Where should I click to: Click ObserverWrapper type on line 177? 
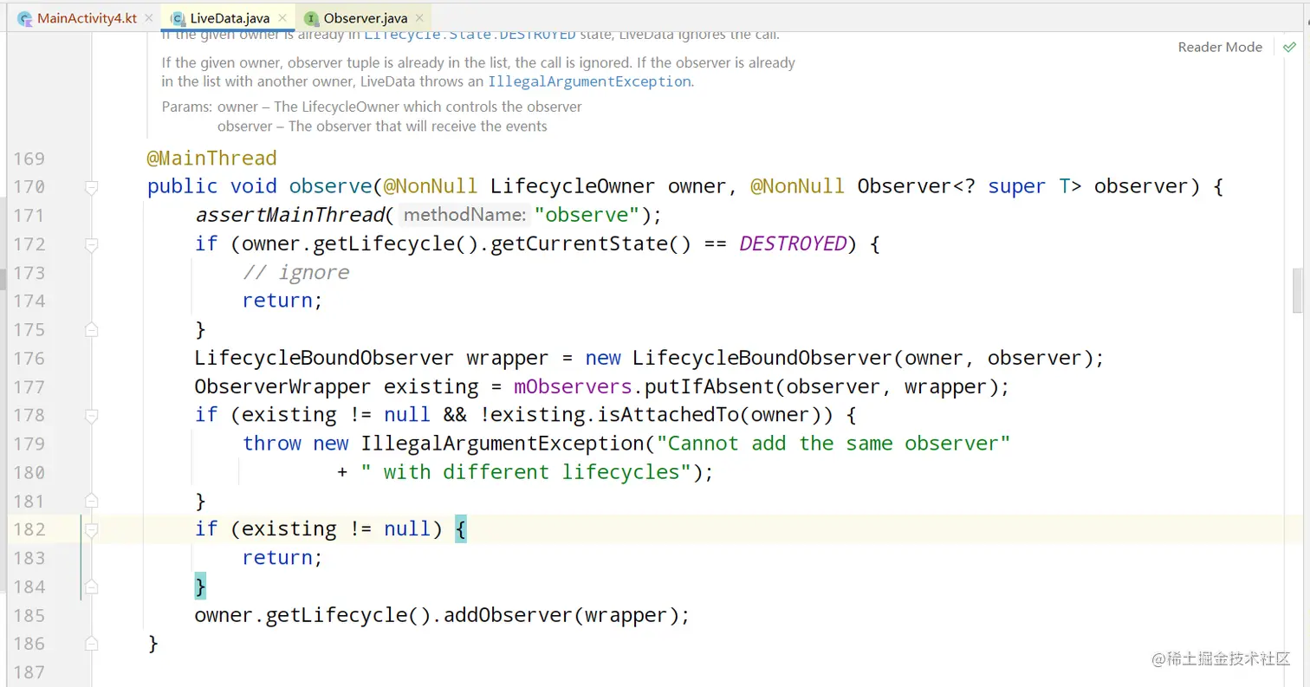[282, 386]
